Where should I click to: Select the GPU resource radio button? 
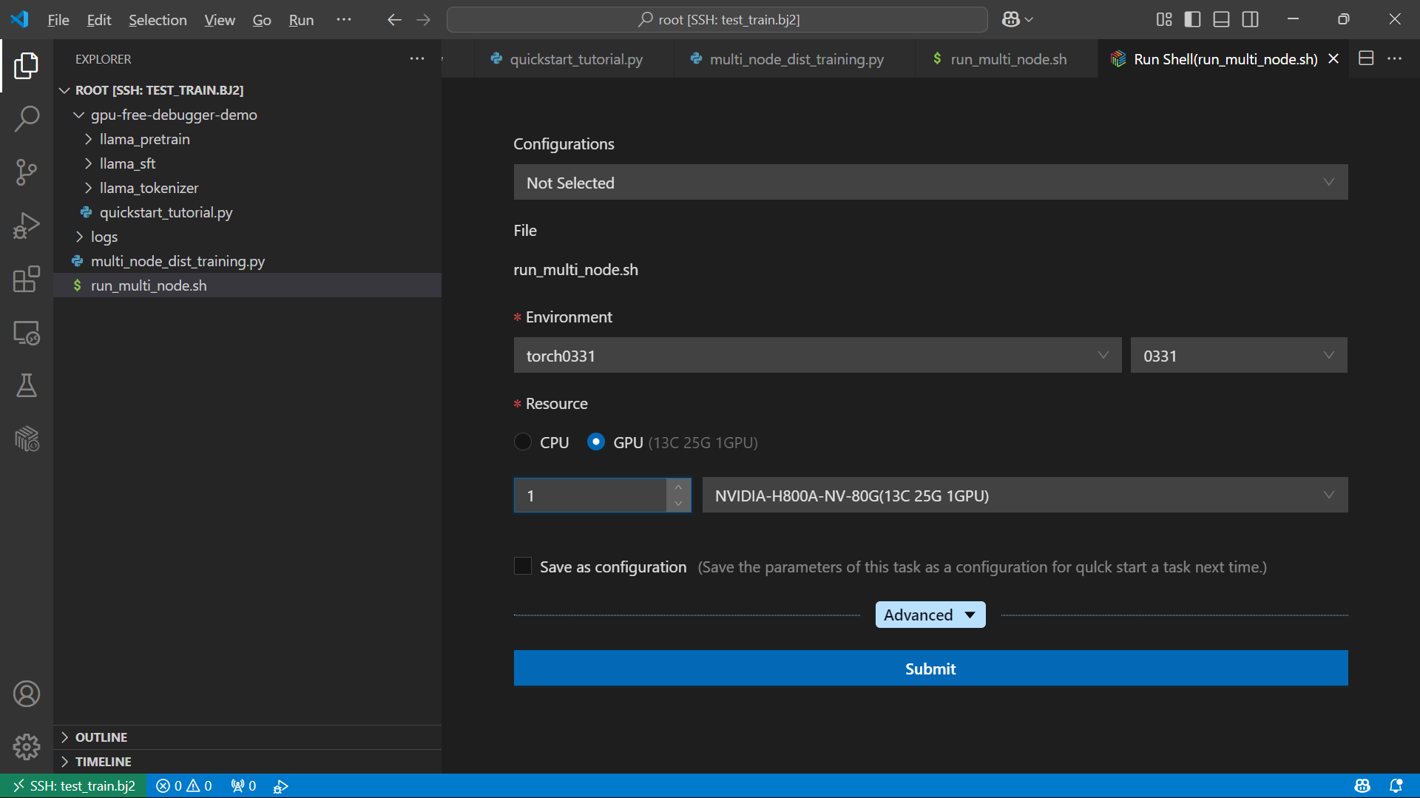(596, 442)
